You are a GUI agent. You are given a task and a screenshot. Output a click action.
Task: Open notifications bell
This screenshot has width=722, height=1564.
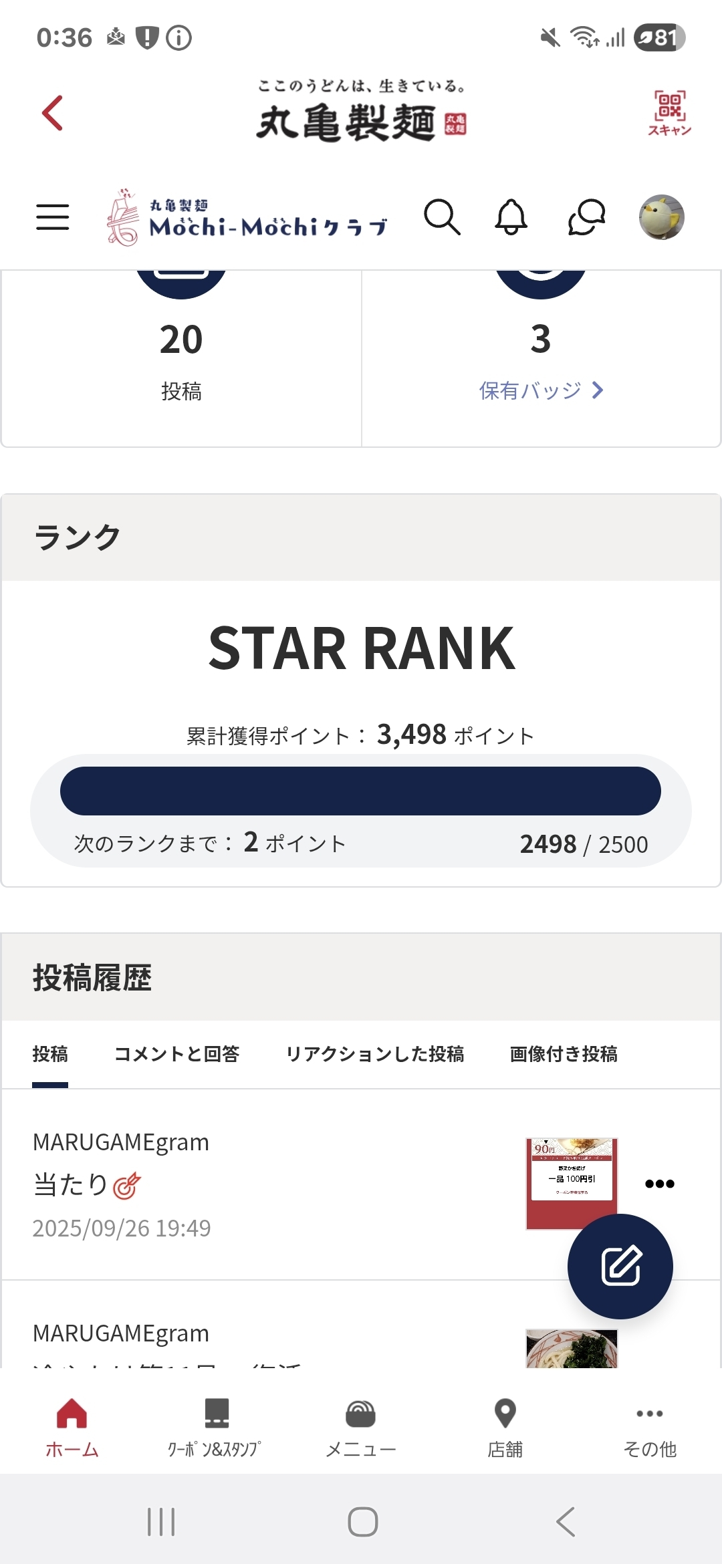pyautogui.click(x=511, y=217)
